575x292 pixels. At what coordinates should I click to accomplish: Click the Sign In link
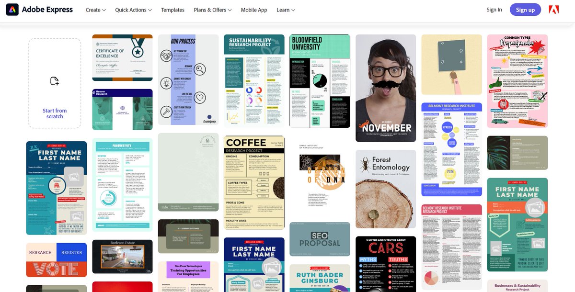494,9
